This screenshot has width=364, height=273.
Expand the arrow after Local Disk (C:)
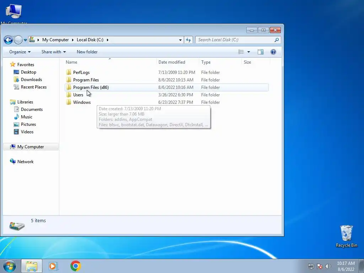point(108,40)
